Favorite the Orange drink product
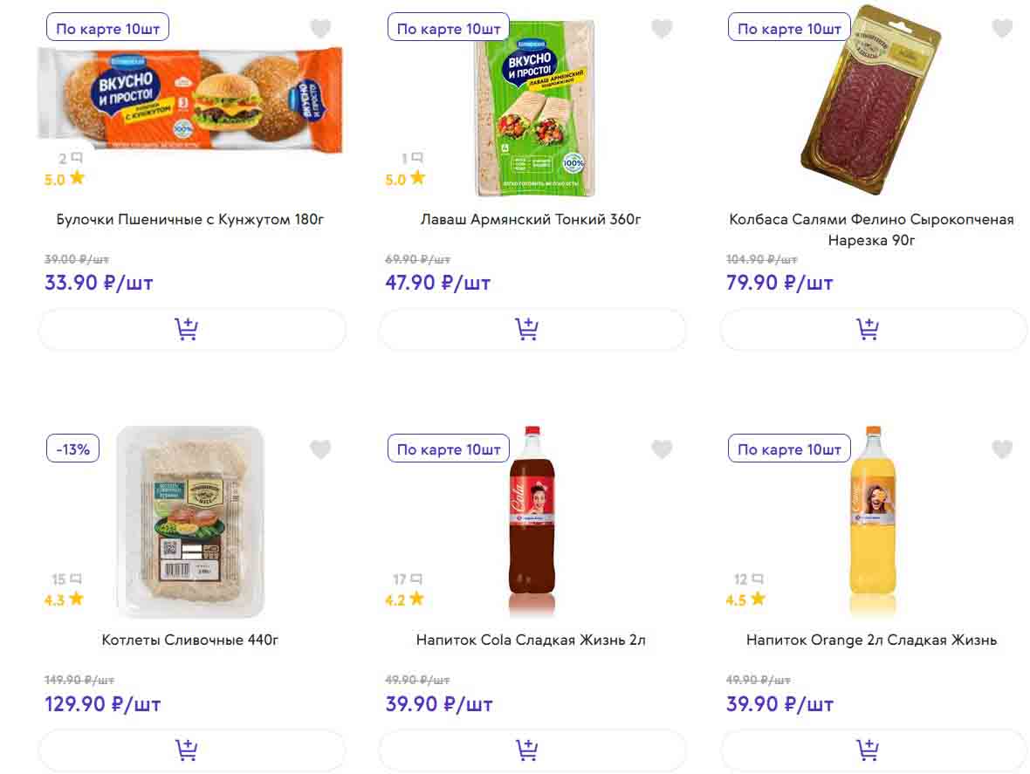The height and width of the screenshot is (774, 1030). pyautogui.click(x=1002, y=449)
